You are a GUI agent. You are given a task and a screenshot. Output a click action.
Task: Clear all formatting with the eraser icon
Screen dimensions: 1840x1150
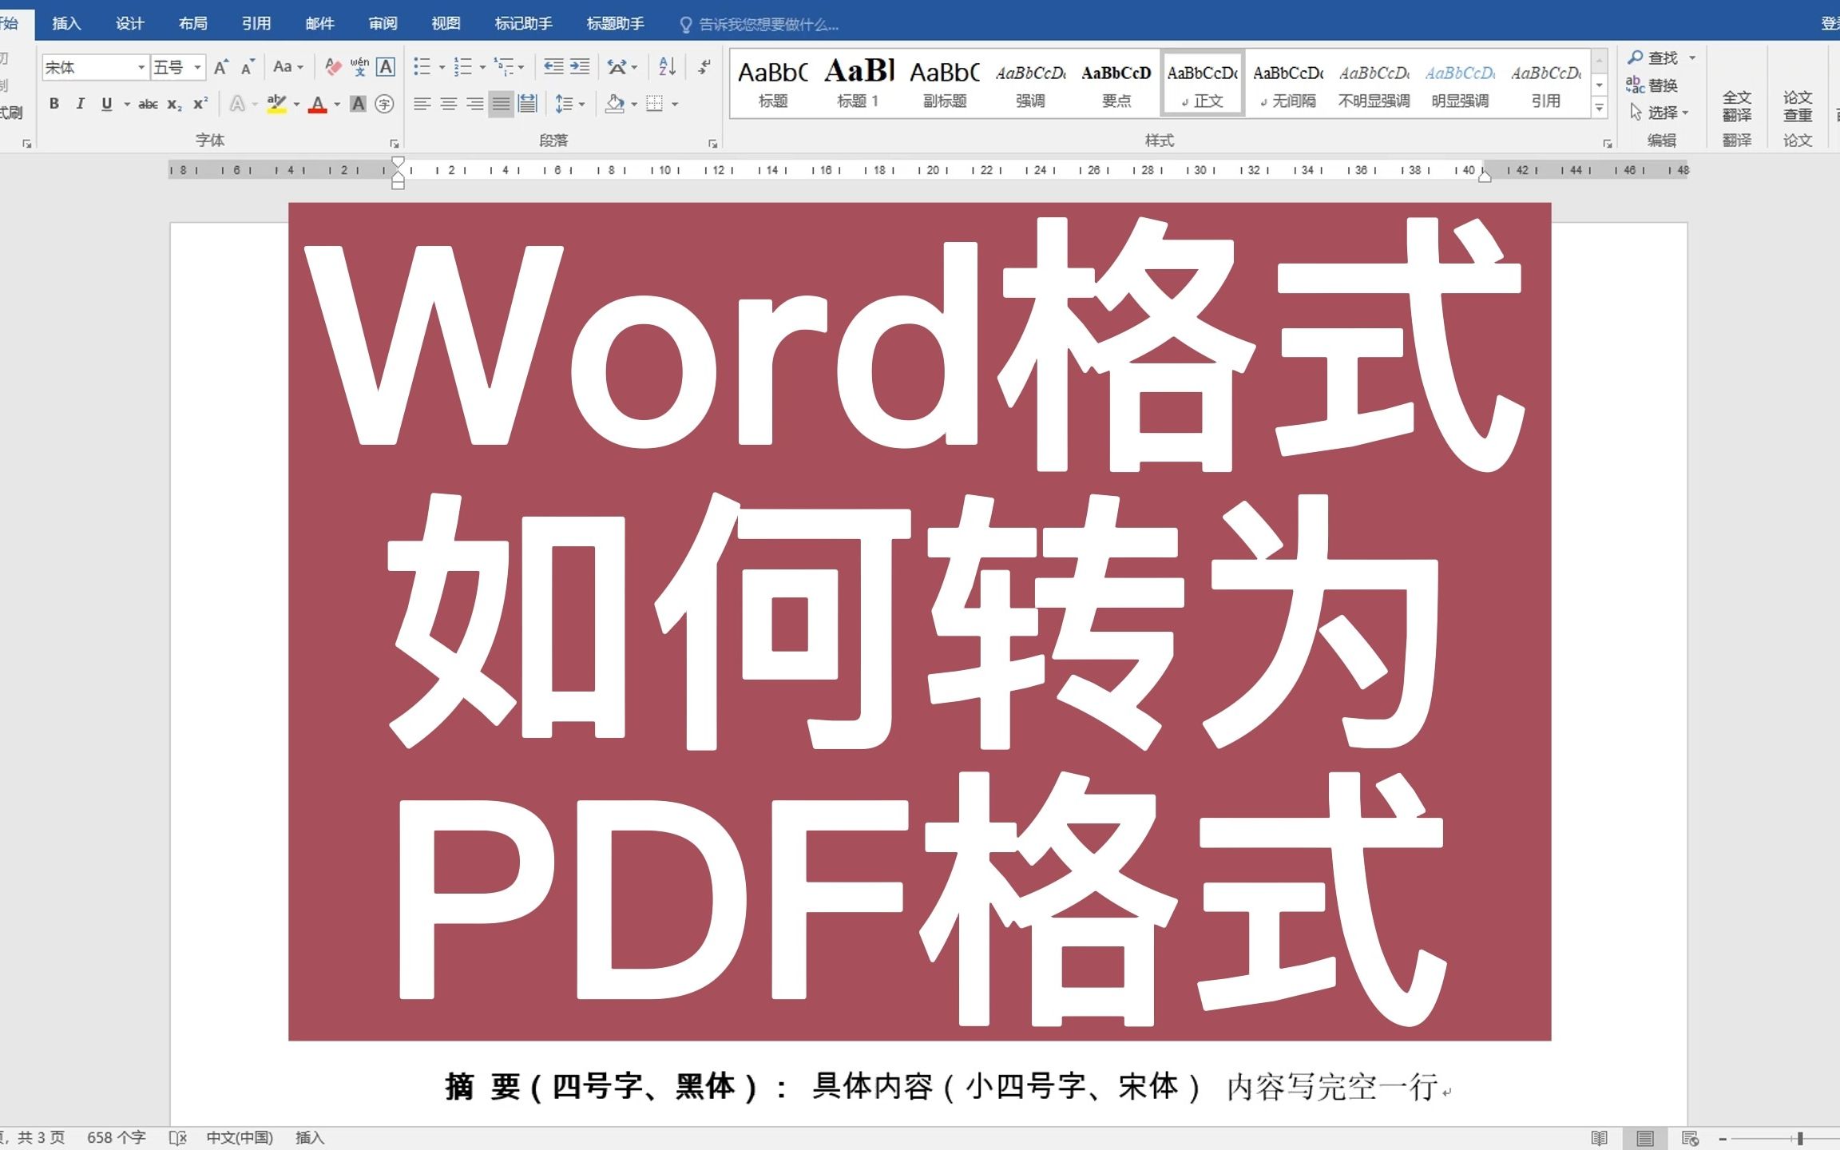pyautogui.click(x=334, y=67)
